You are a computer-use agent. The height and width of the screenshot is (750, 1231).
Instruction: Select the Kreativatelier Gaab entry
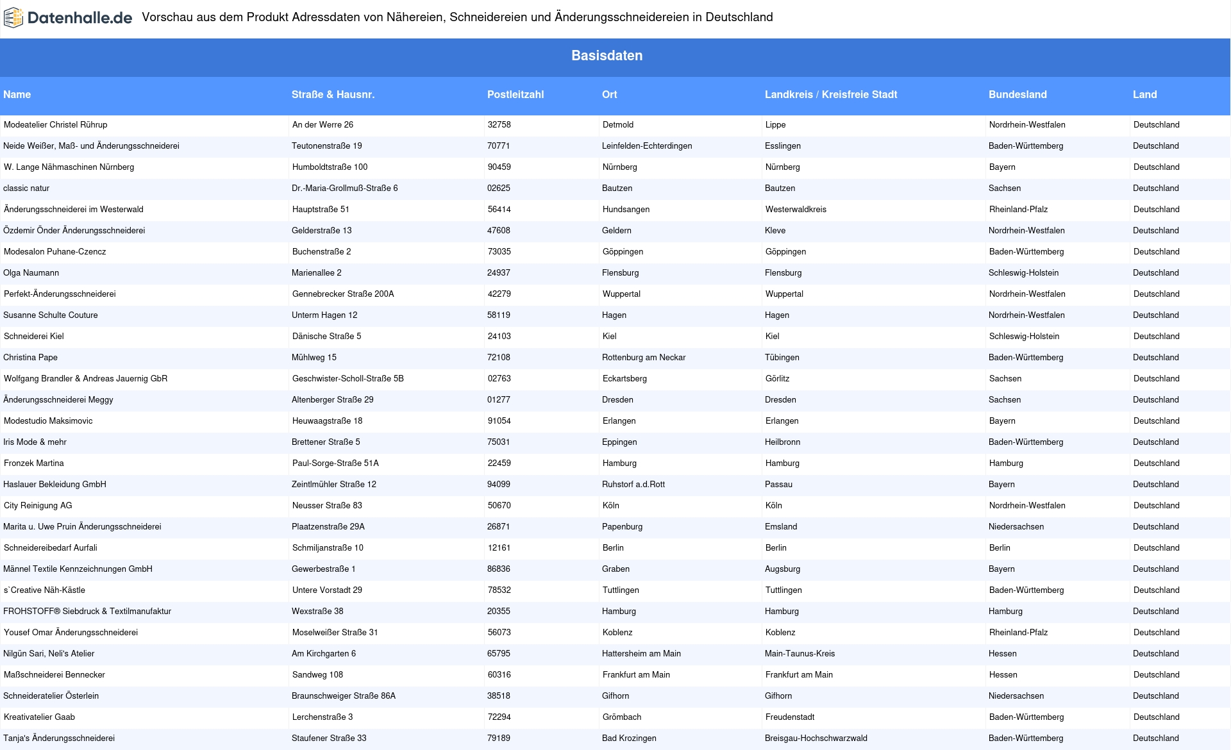pos(39,717)
